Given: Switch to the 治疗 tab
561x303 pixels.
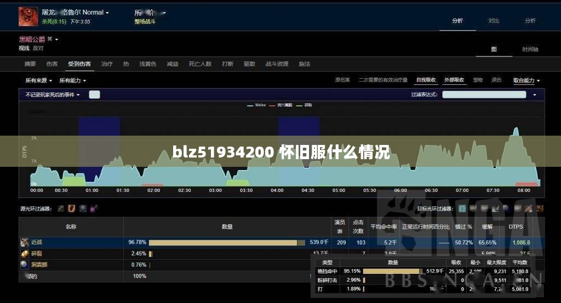Looking at the screenshot, I should pyautogui.click(x=107, y=64).
